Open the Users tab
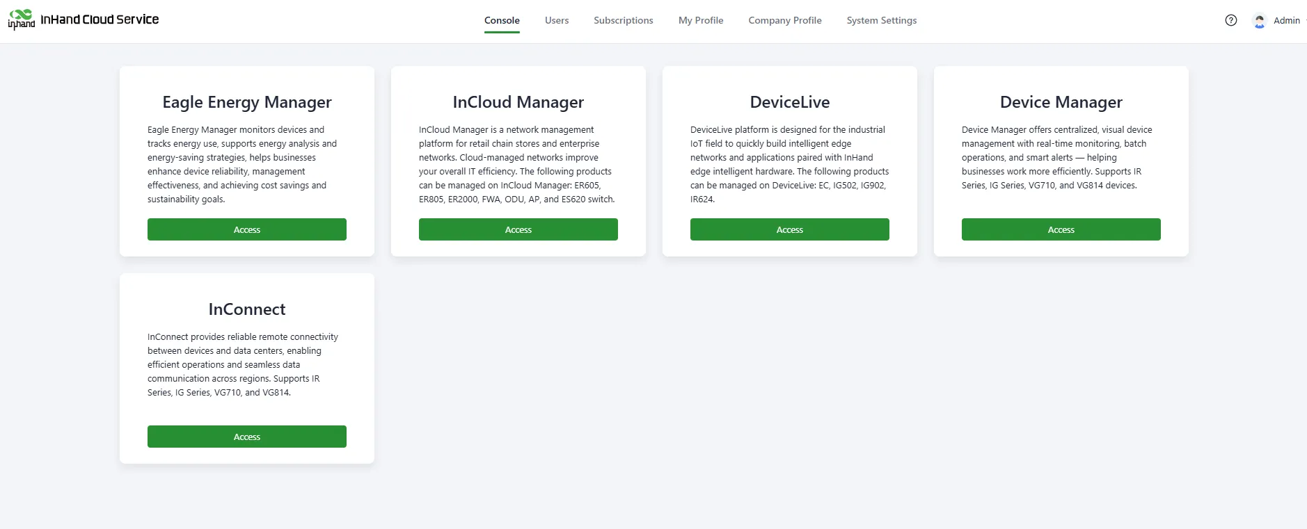Image resolution: width=1307 pixels, height=529 pixels. click(557, 20)
